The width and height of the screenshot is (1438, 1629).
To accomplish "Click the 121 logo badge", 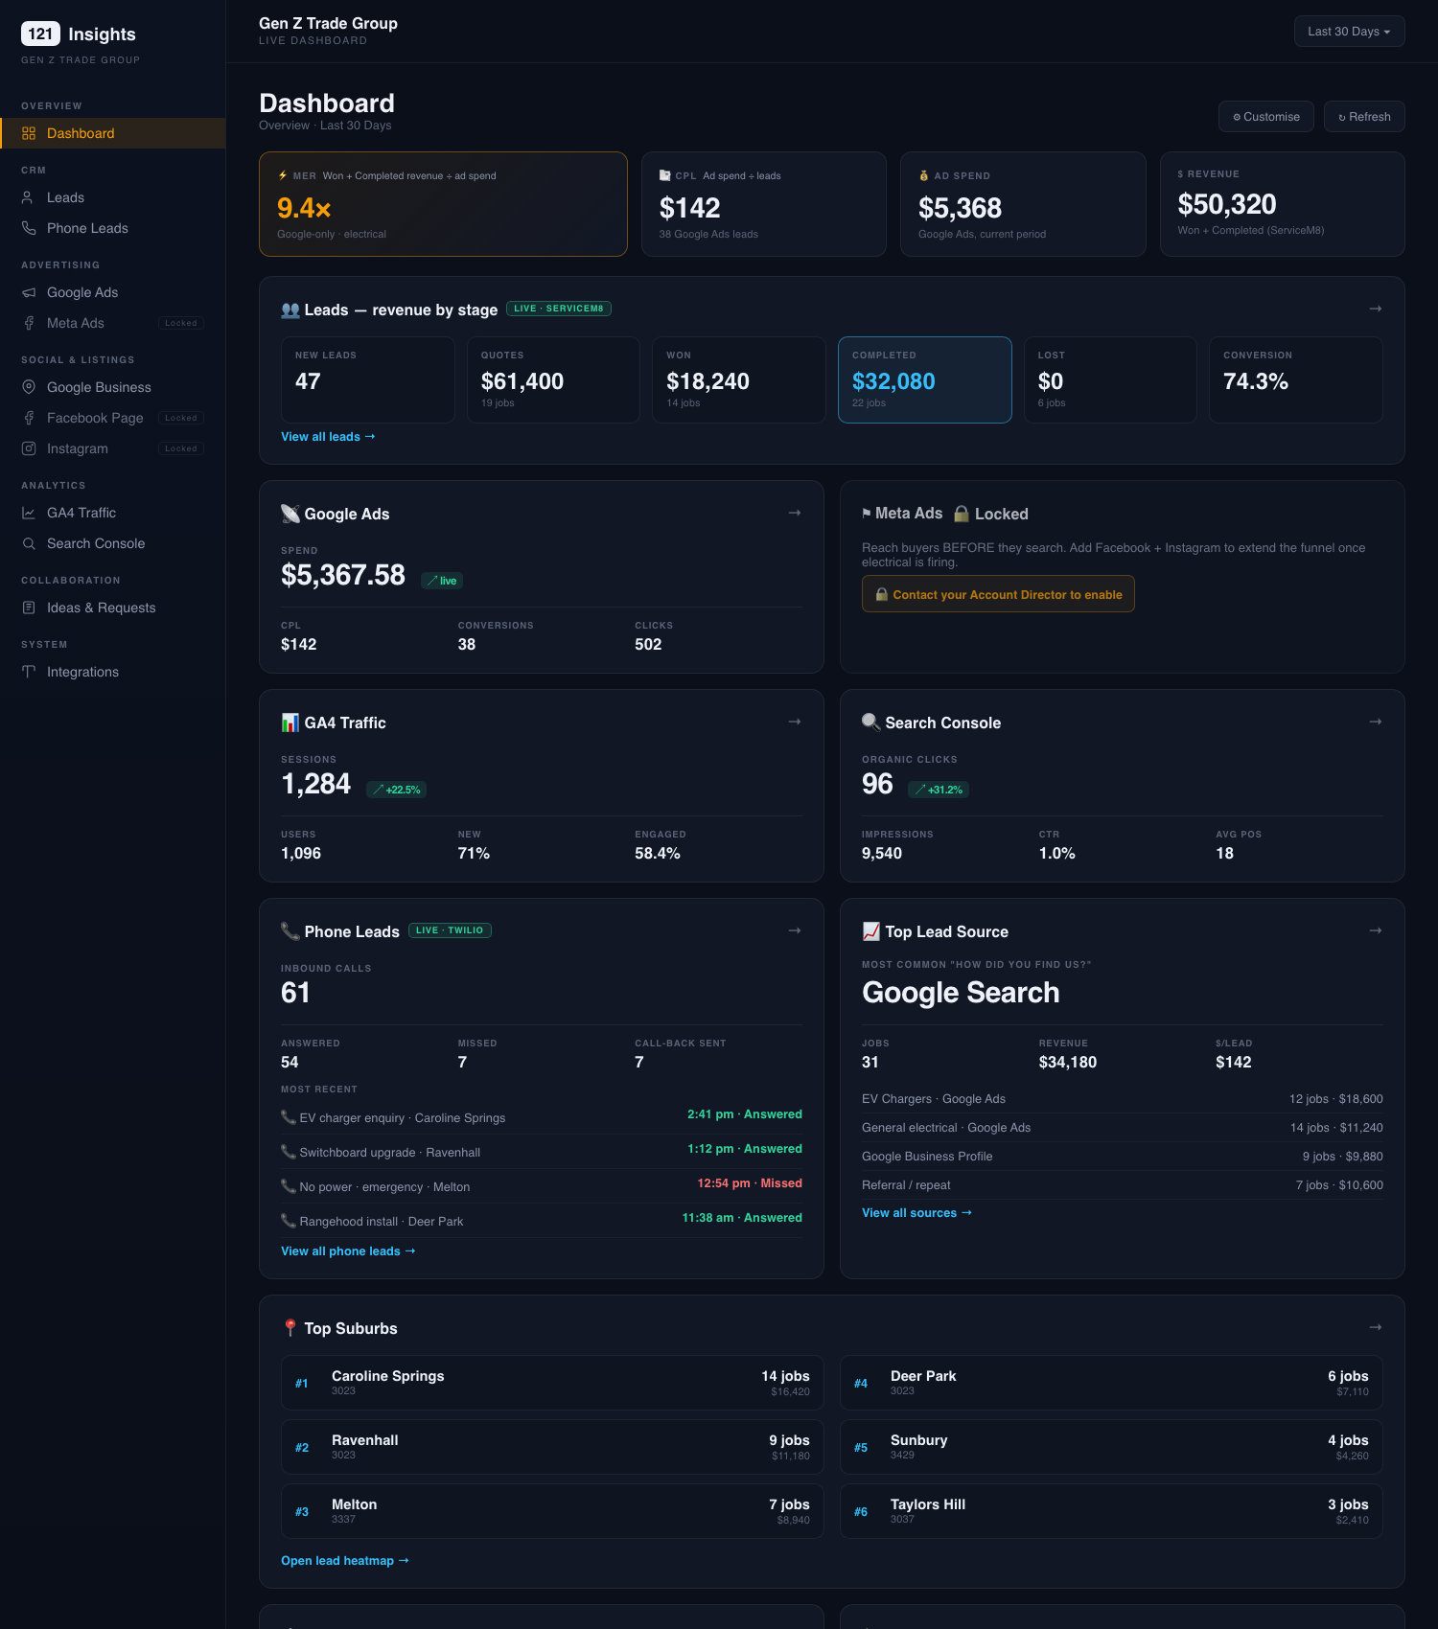I will pyautogui.click(x=40, y=34).
